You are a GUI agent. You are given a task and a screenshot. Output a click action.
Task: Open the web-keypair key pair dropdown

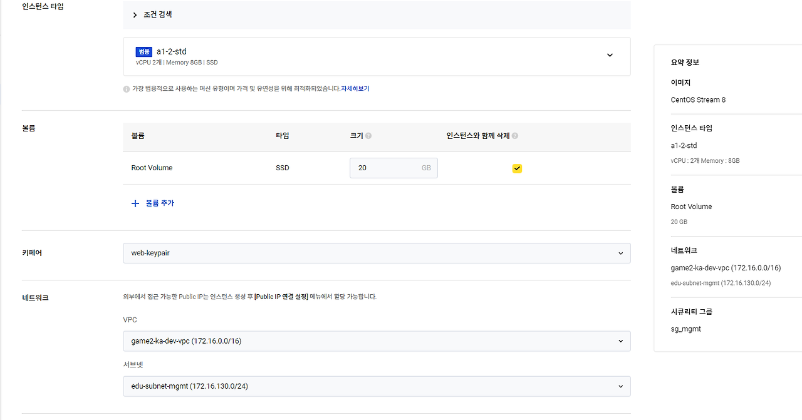pos(377,253)
